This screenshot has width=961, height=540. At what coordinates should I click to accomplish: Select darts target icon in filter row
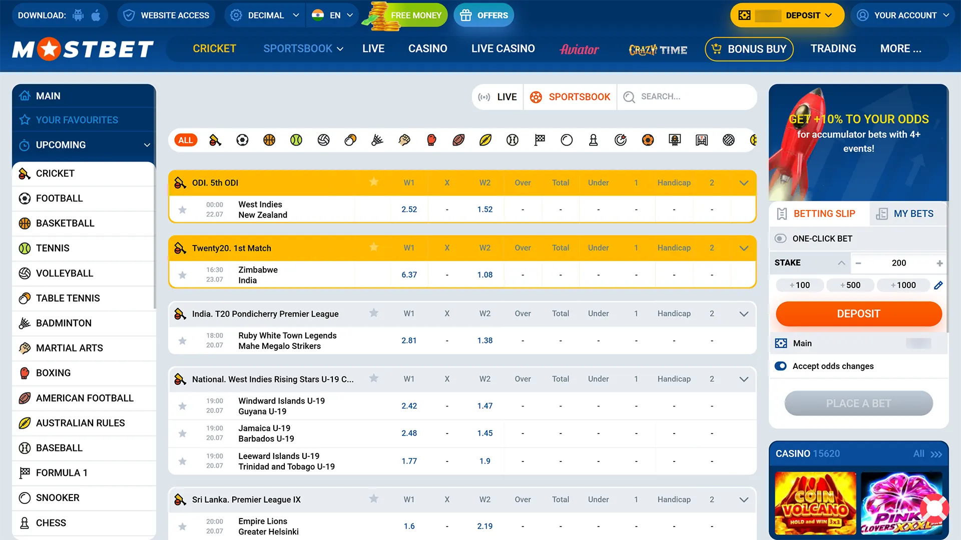(x=621, y=140)
